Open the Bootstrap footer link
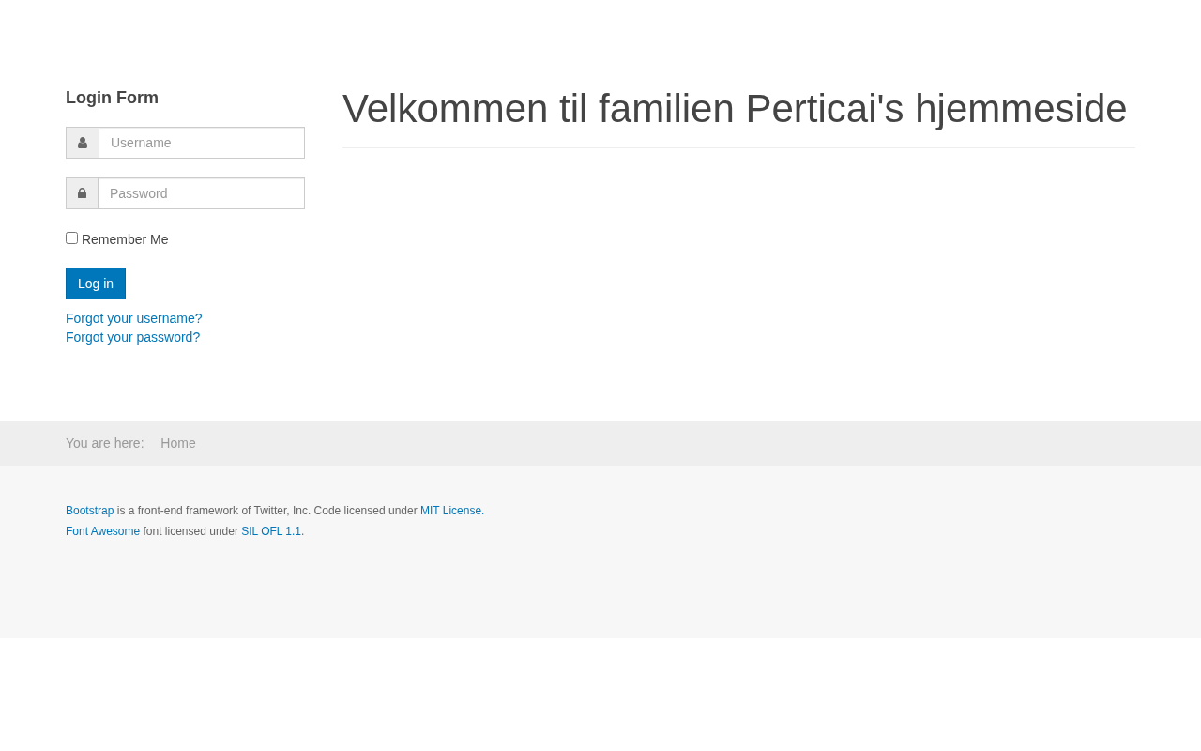1201x751 pixels. [x=89, y=511]
